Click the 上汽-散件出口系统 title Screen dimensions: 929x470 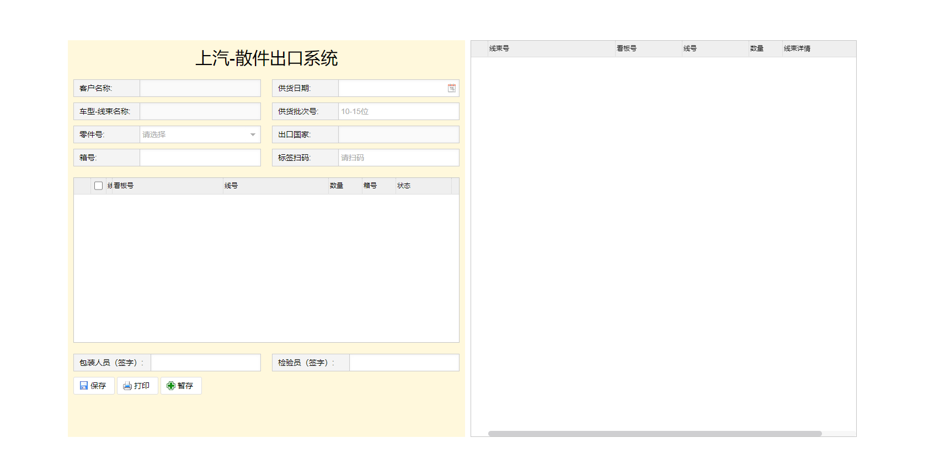[266, 58]
